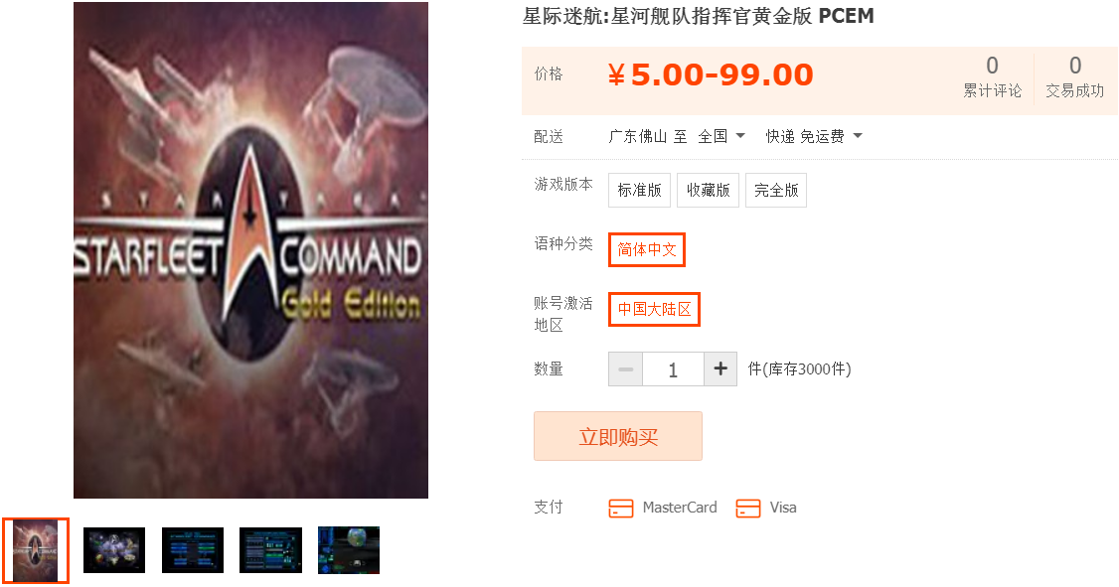Open the 累计评论 reviews count
Screen dimensions: 1119x587
(x=992, y=77)
